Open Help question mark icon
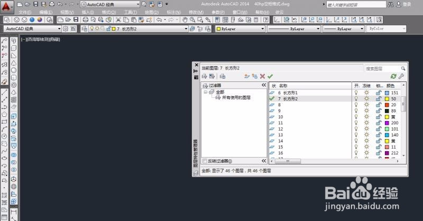 coord(266,20)
